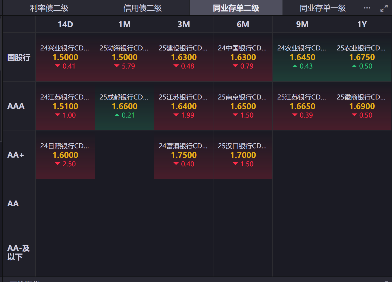Open the more tabs ellipsis menu
This screenshot has width=392, height=282.
(367, 8)
